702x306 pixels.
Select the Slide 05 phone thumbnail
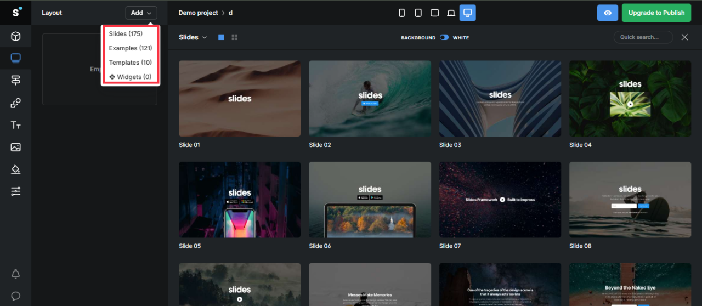(240, 200)
